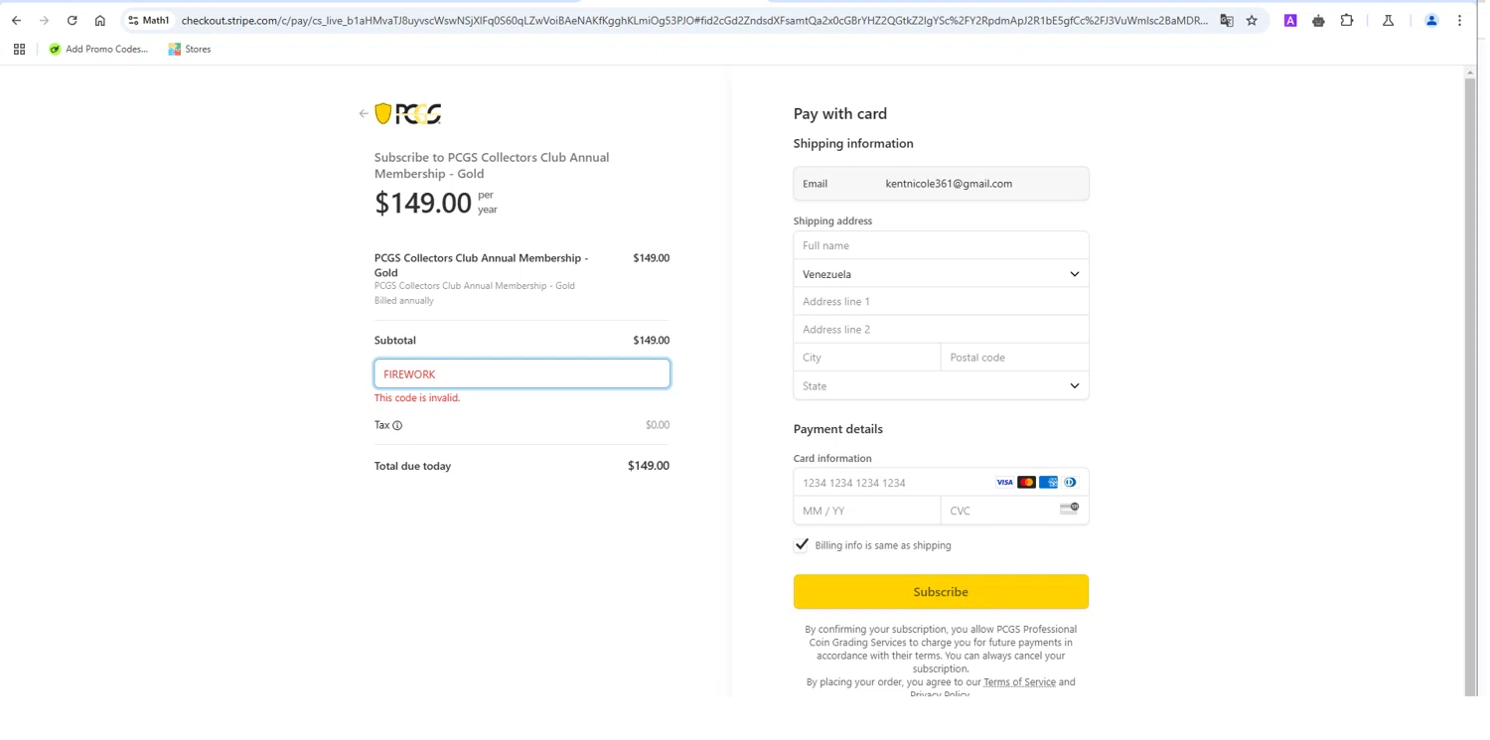Click the Postal code field
This screenshot has height=740, width=1490.
coord(1014,358)
